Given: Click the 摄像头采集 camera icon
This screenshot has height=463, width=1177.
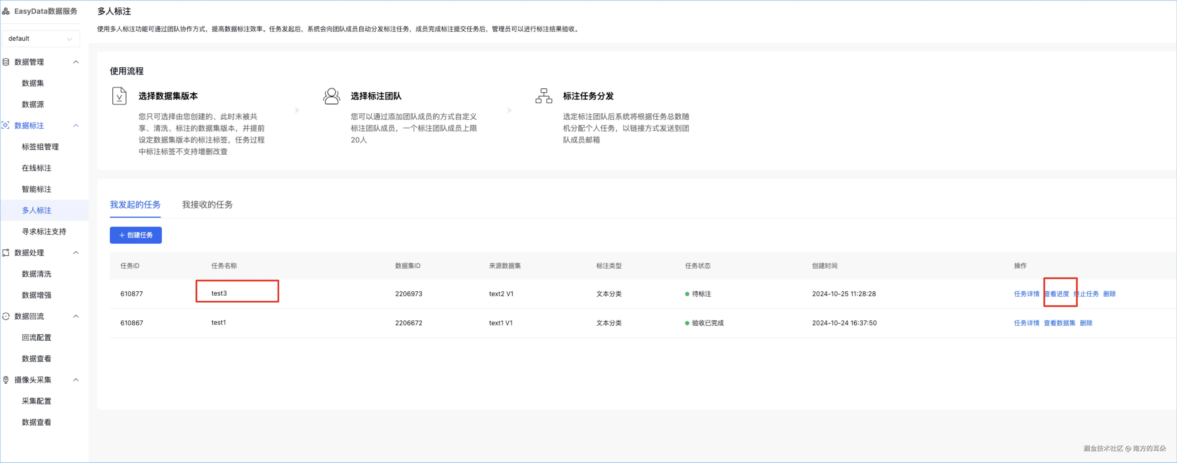Looking at the screenshot, I should 6,380.
